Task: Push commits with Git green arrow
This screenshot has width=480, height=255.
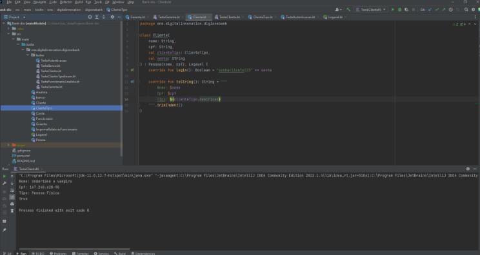Action: tap(444, 10)
